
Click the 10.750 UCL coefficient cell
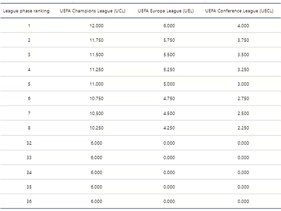point(97,99)
